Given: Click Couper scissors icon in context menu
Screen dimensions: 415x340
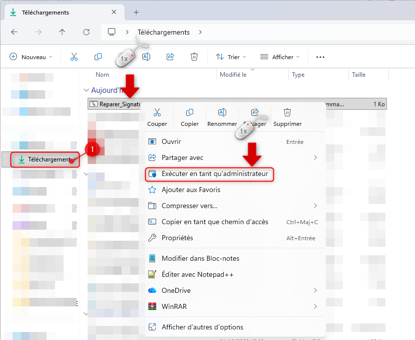Looking at the screenshot, I should (157, 112).
